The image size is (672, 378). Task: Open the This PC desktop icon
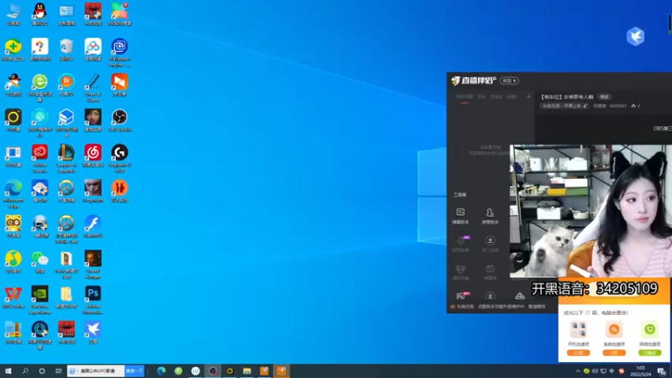point(13,13)
